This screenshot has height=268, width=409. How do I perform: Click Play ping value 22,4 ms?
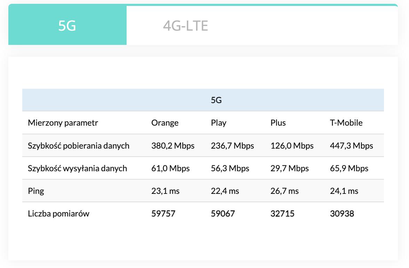225,191
